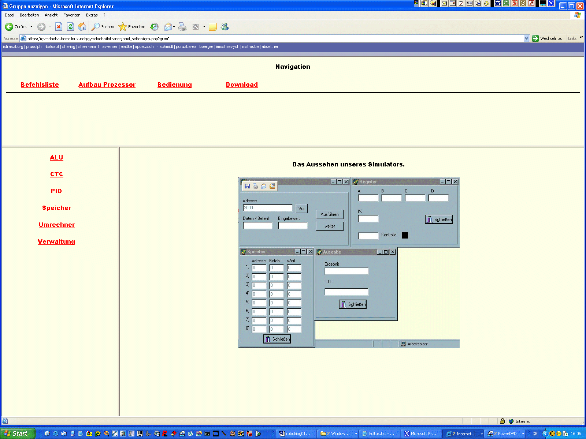Refresh the page using green arrows icon

tap(70, 27)
